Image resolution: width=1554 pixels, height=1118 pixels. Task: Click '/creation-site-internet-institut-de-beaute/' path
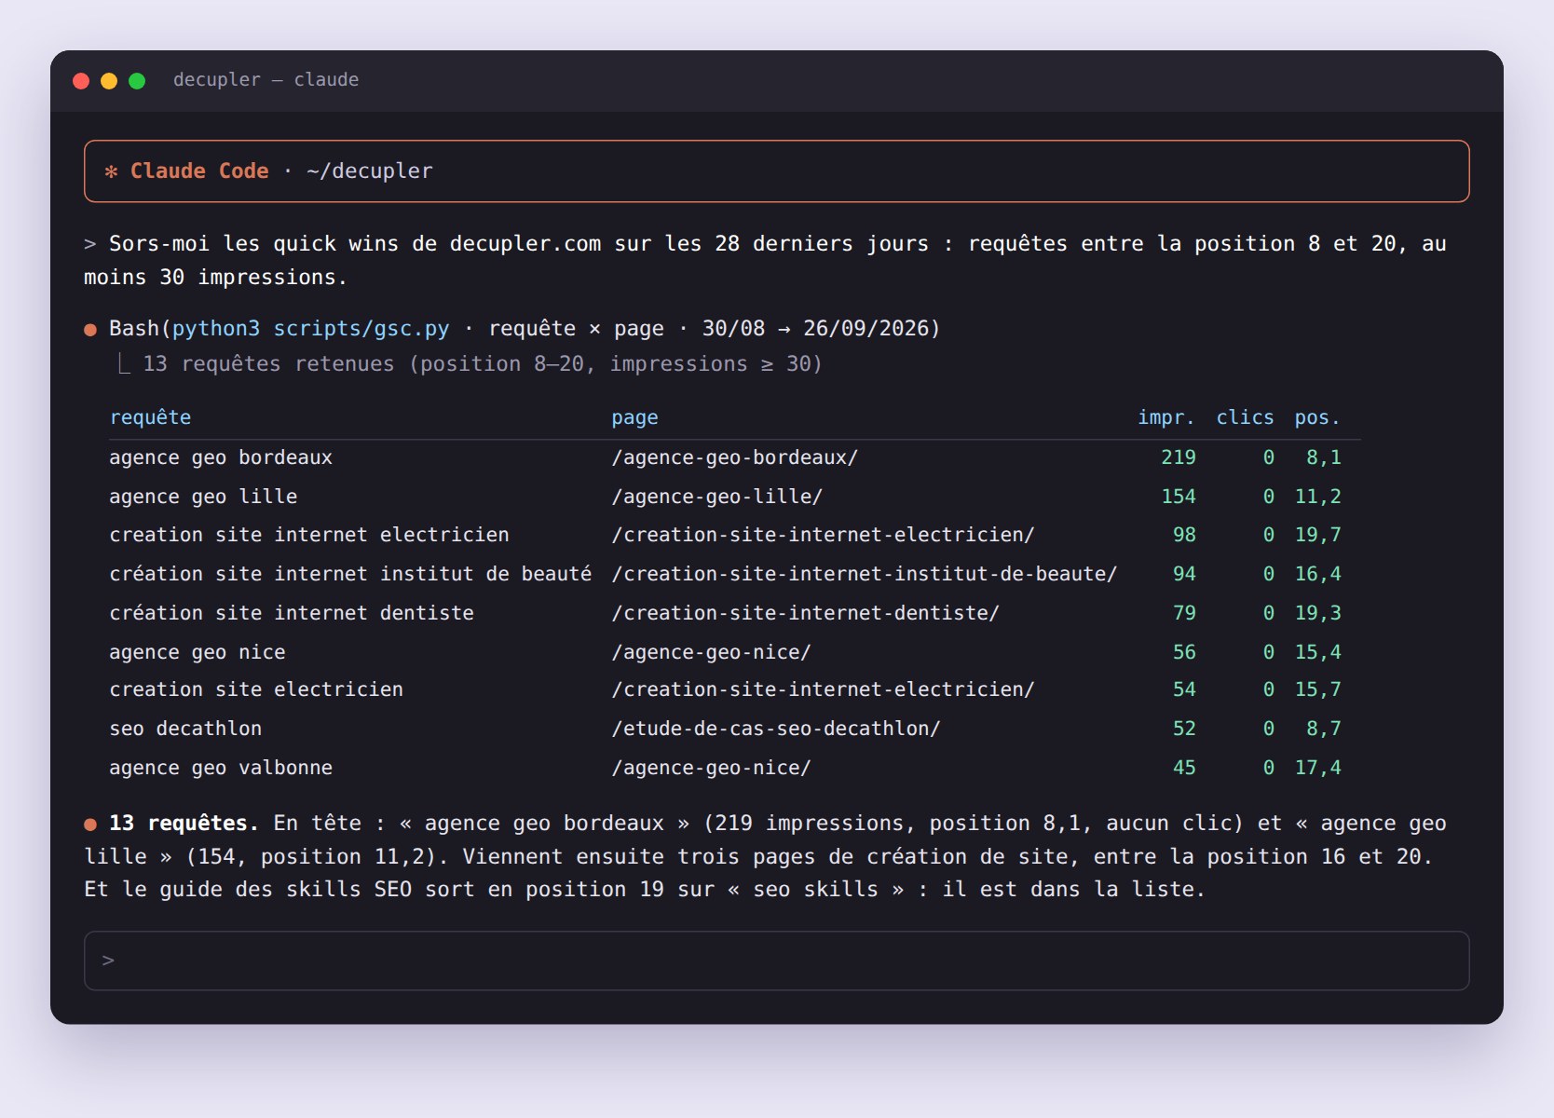[864, 574]
